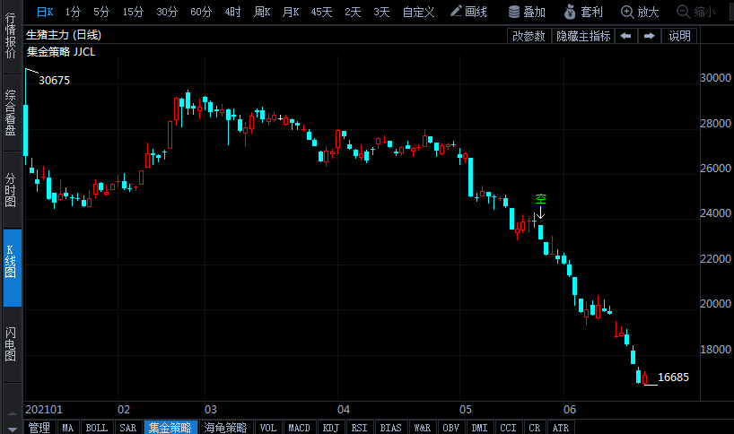The image size is (734, 434).
Task: Select K线图 sidebar panel
Action: pos(13,267)
